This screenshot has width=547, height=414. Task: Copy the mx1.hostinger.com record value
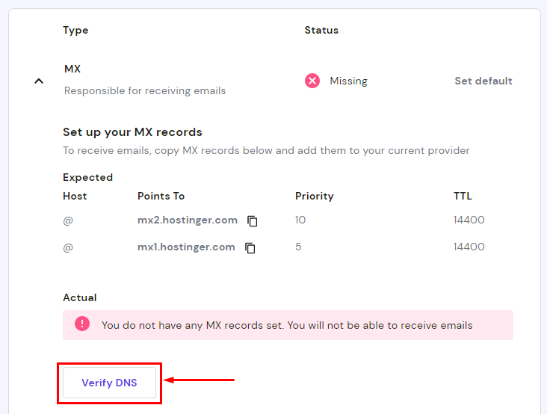250,248
